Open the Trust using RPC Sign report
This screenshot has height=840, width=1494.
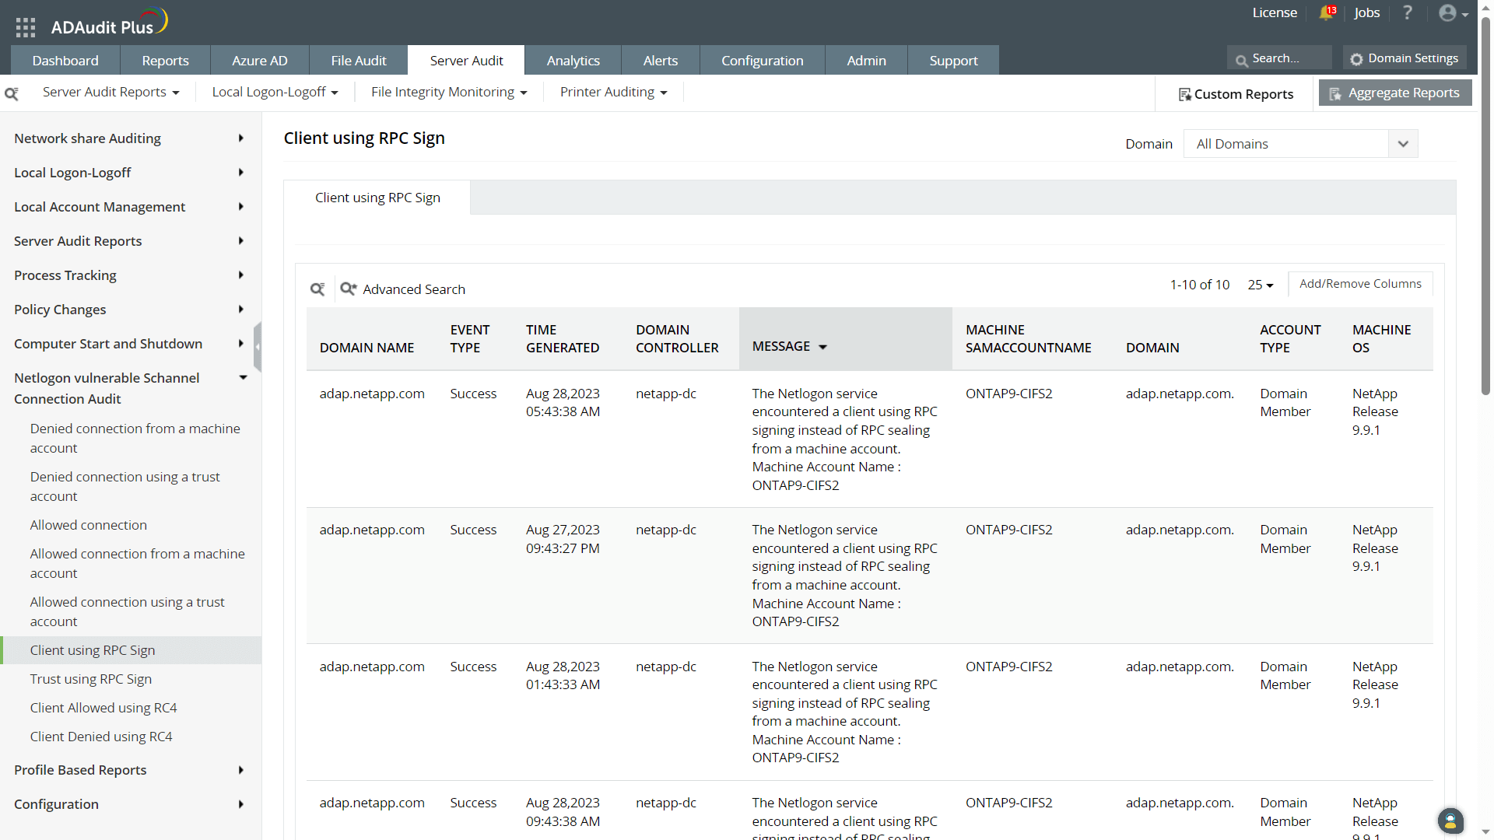pos(91,679)
